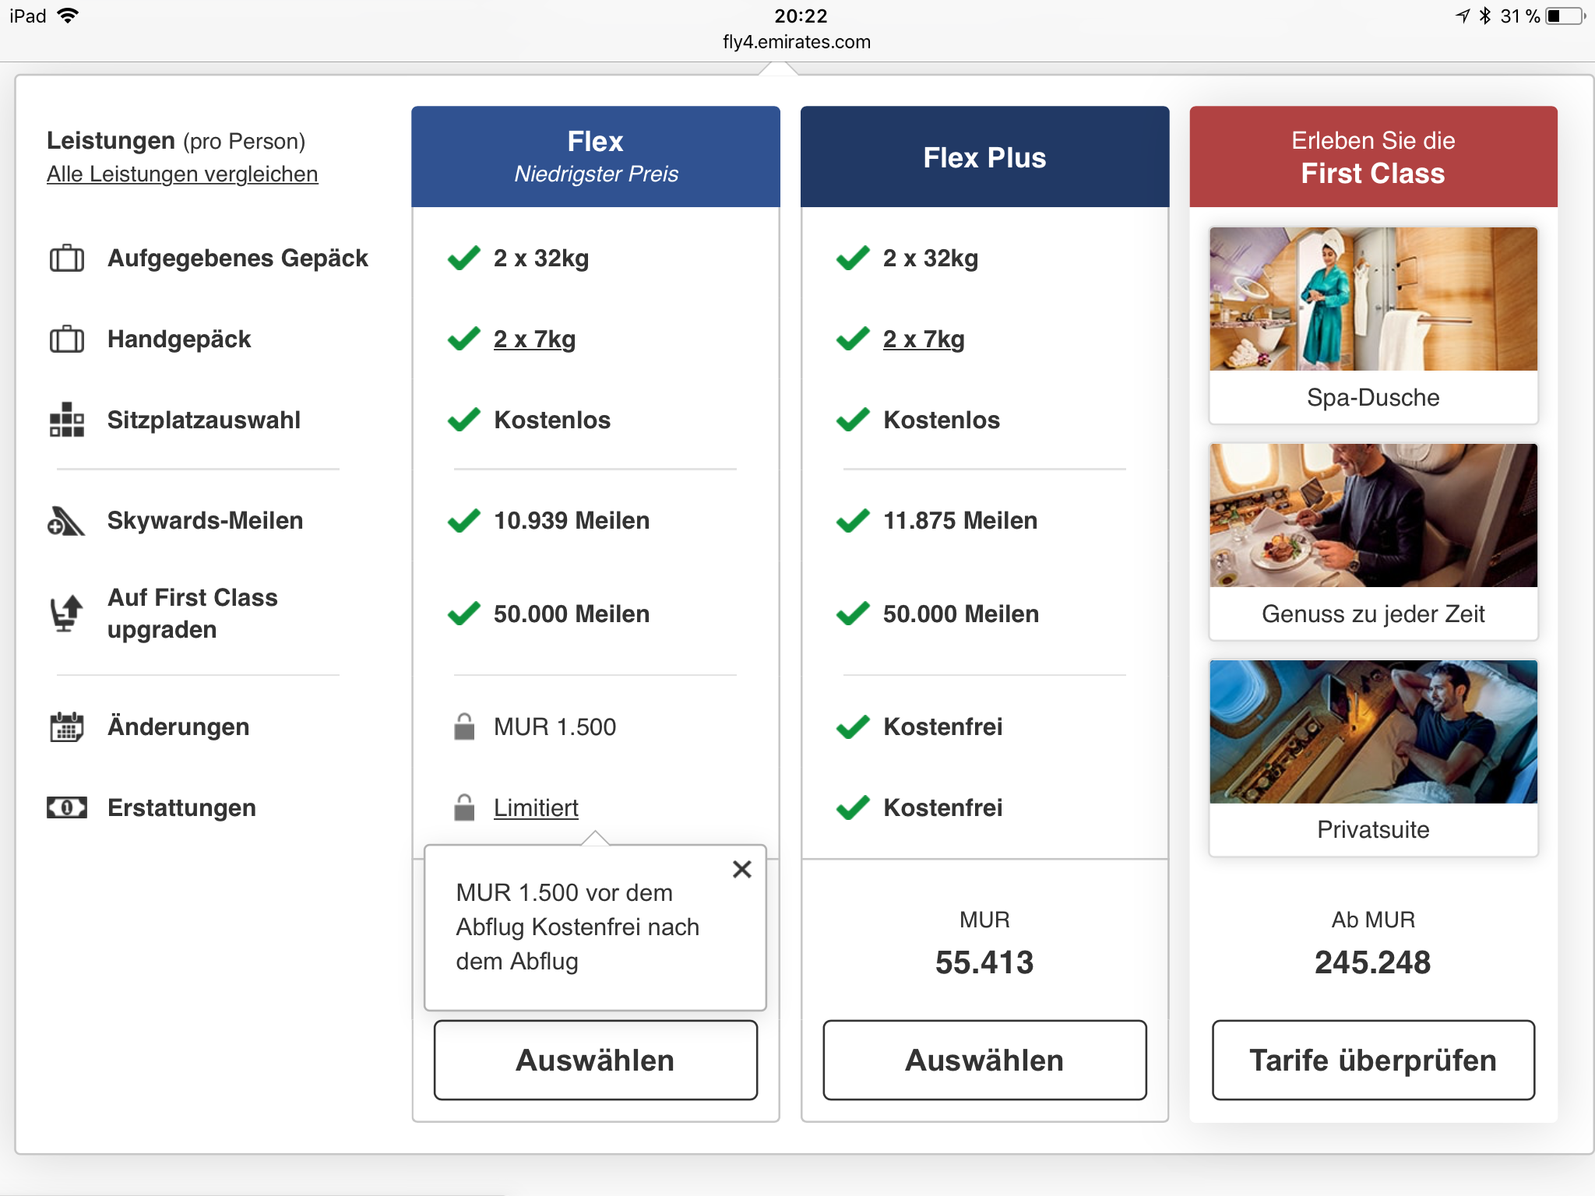The width and height of the screenshot is (1595, 1196).
Task: Click the Erstattungen refund money icon
Action: coord(67,807)
